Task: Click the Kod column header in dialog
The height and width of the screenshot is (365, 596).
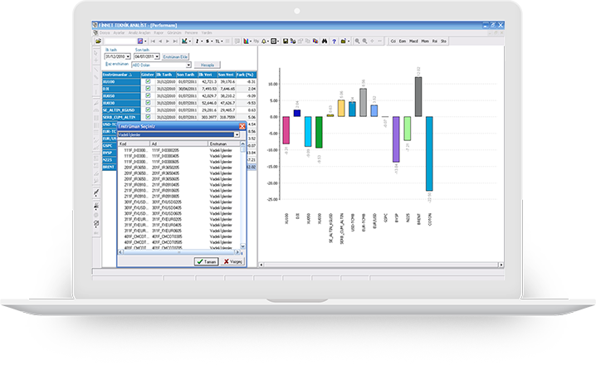Action: [x=134, y=144]
